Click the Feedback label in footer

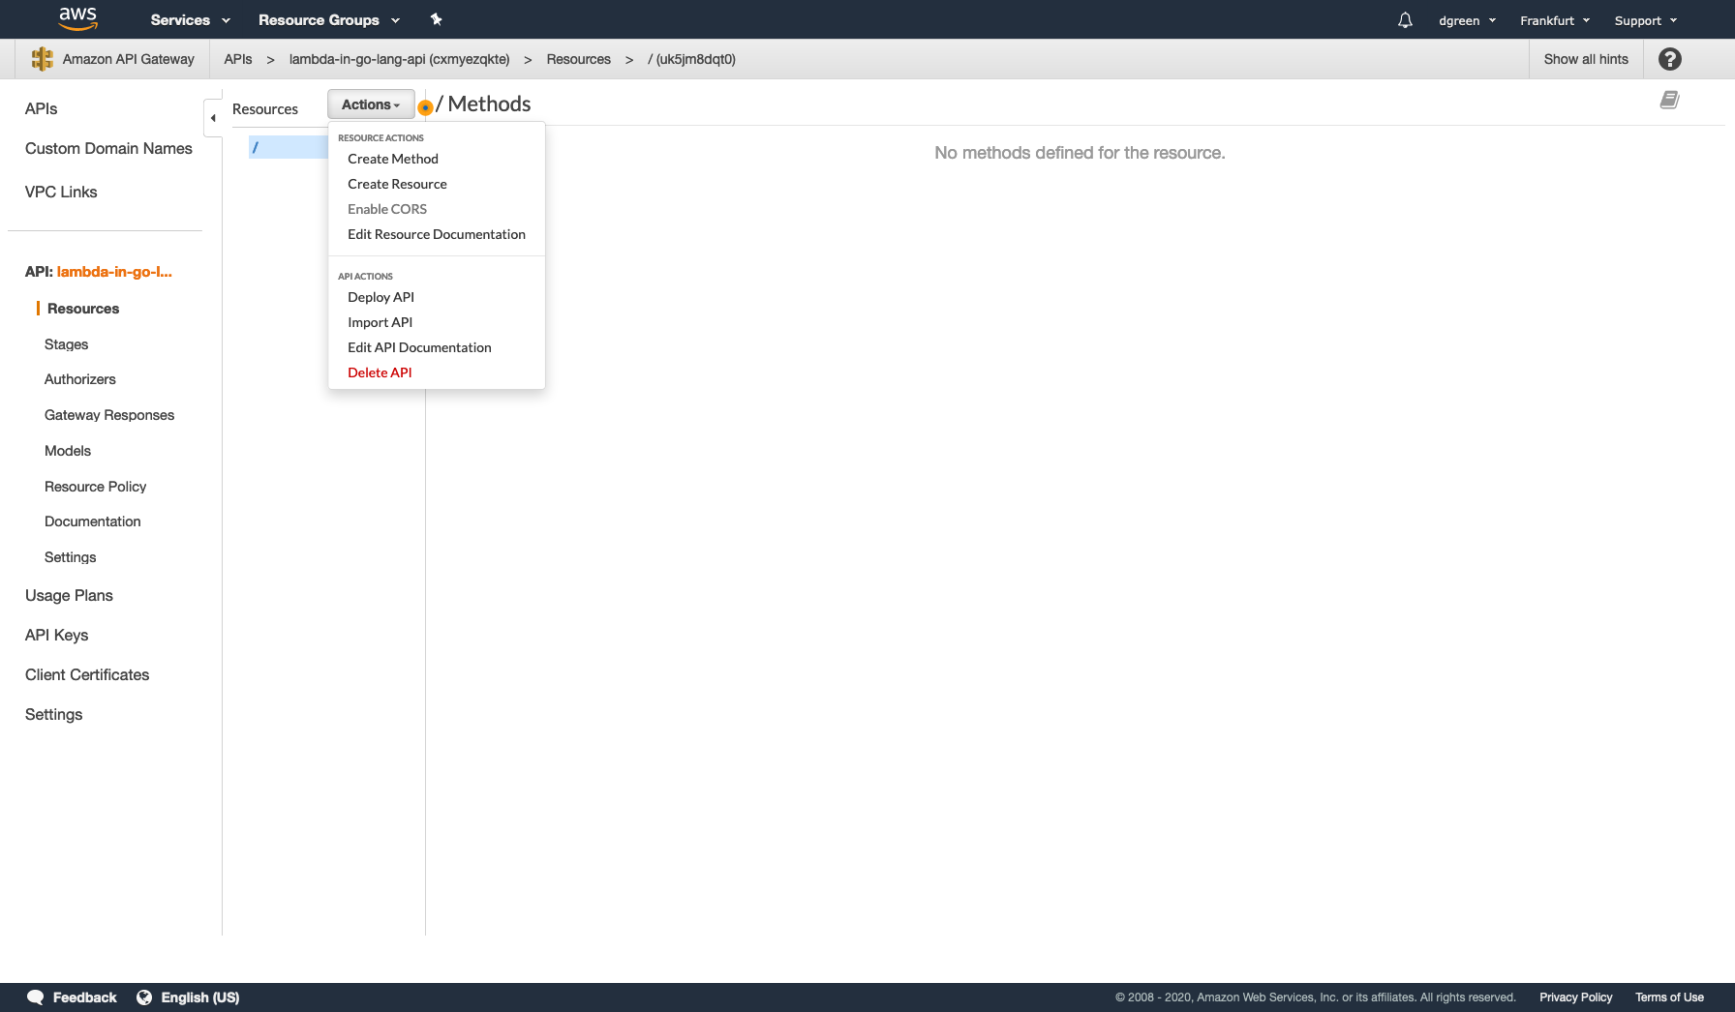[x=84, y=997]
